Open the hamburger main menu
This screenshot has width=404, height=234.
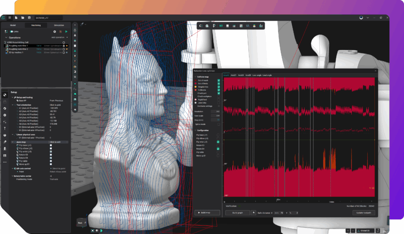9,18
